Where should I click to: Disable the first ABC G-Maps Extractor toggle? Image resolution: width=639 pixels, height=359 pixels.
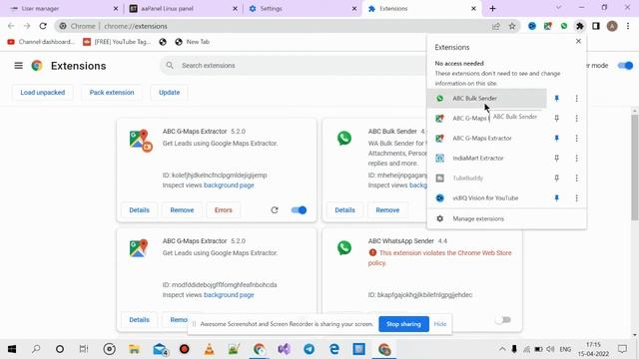point(299,210)
